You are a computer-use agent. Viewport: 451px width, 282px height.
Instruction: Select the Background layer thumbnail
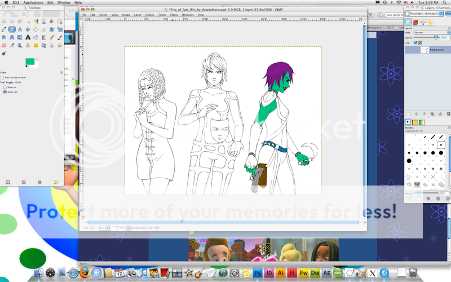(425, 50)
